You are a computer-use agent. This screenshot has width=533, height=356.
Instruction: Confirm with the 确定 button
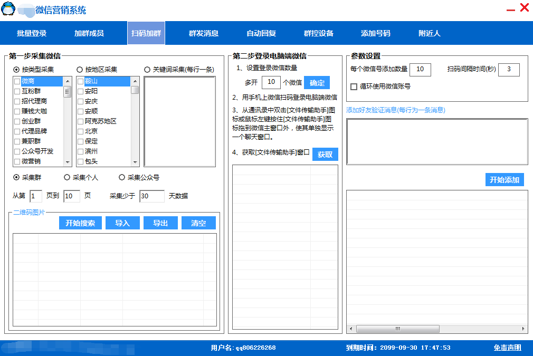(x=317, y=83)
